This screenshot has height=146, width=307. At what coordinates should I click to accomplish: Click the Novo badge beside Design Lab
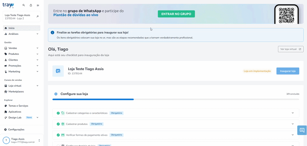click(29, 118)
